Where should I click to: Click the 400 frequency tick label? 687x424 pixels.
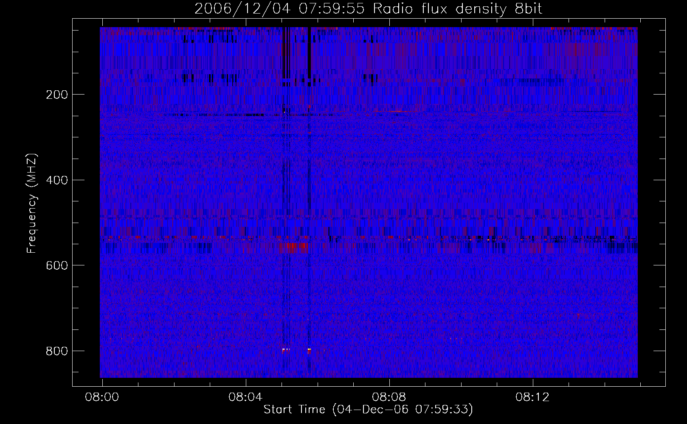56,180
